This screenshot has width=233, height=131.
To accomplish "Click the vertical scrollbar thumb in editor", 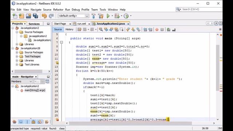I will 218,68.
